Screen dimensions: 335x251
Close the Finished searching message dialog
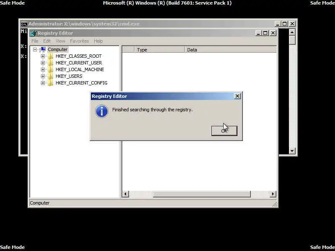[237, 96]
